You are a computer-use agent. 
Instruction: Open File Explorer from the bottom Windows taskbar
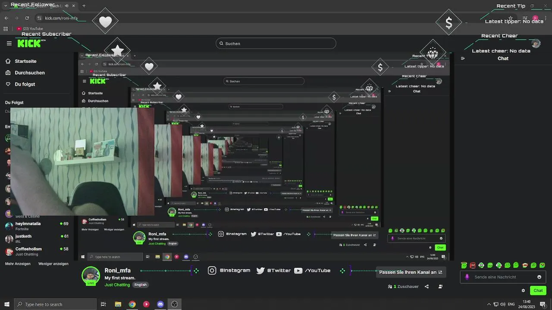(x=118, y=304)
